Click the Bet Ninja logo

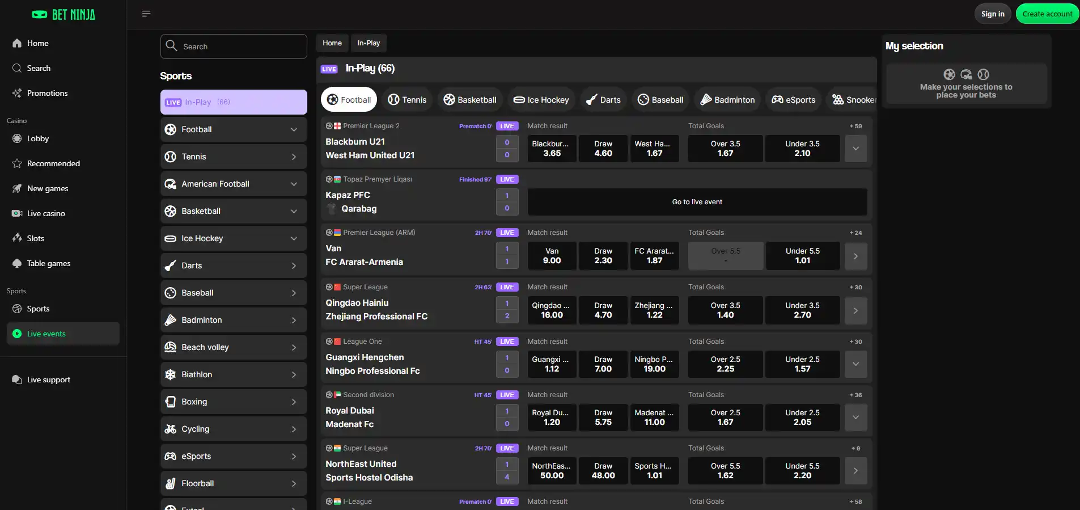(63, 15)
